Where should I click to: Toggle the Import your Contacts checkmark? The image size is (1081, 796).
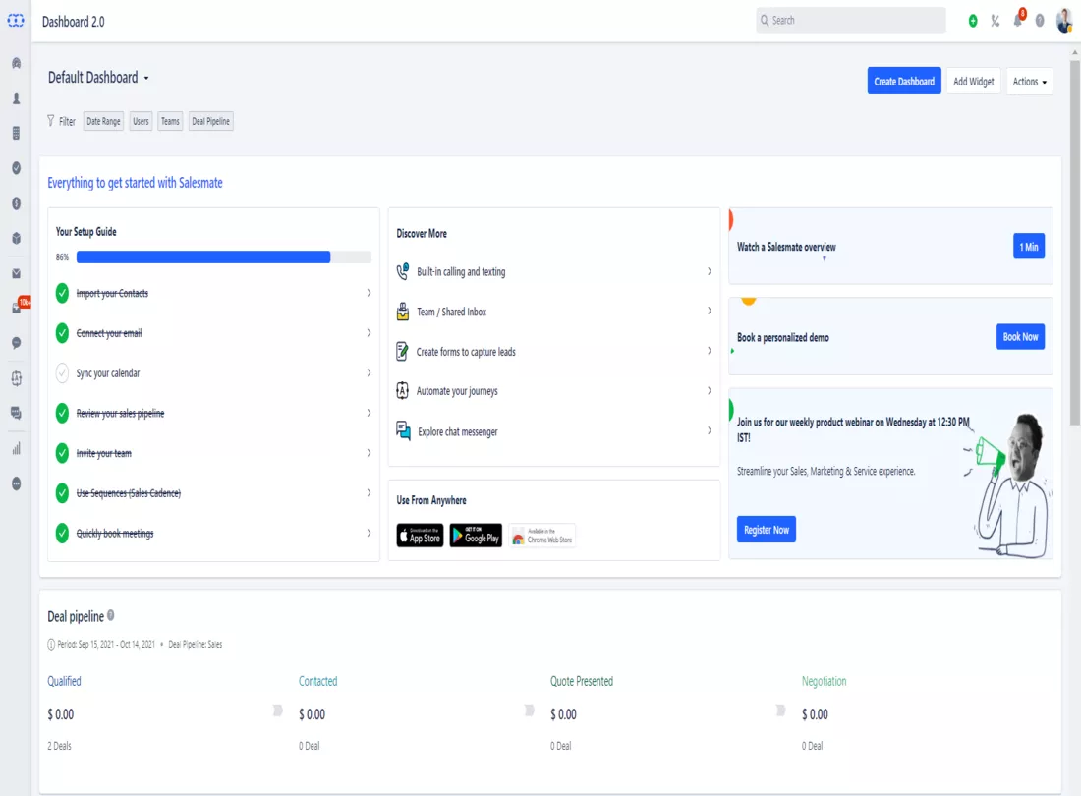coord(62,293)
